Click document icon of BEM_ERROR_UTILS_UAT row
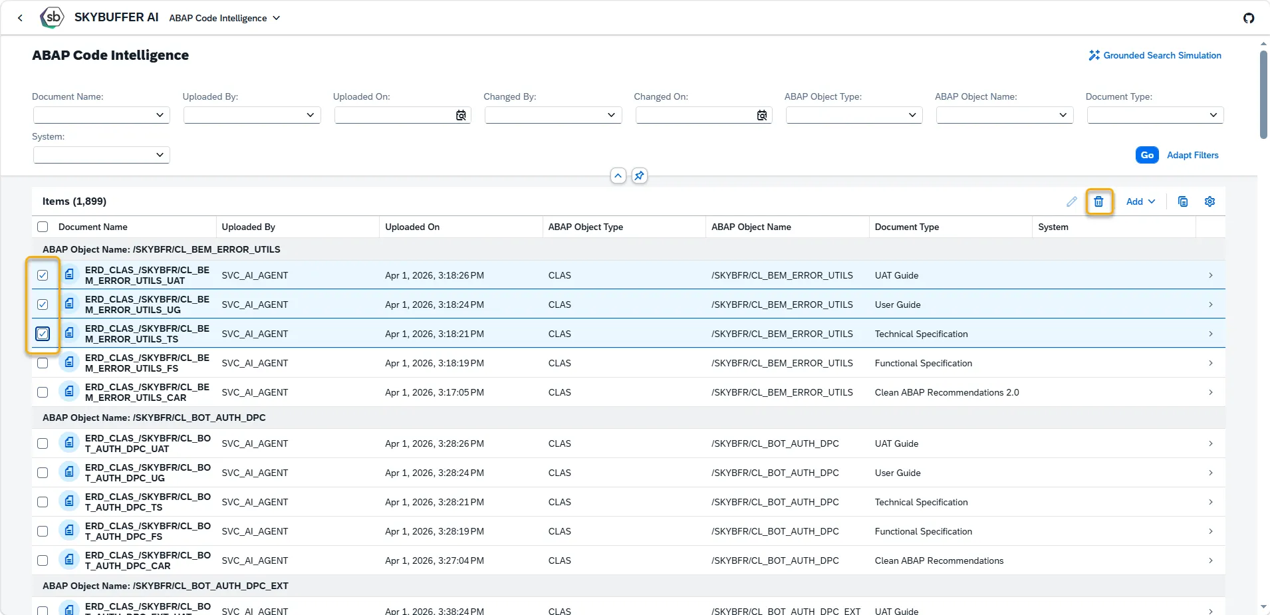Screen dimensions: 1270x615 (69, 275)
